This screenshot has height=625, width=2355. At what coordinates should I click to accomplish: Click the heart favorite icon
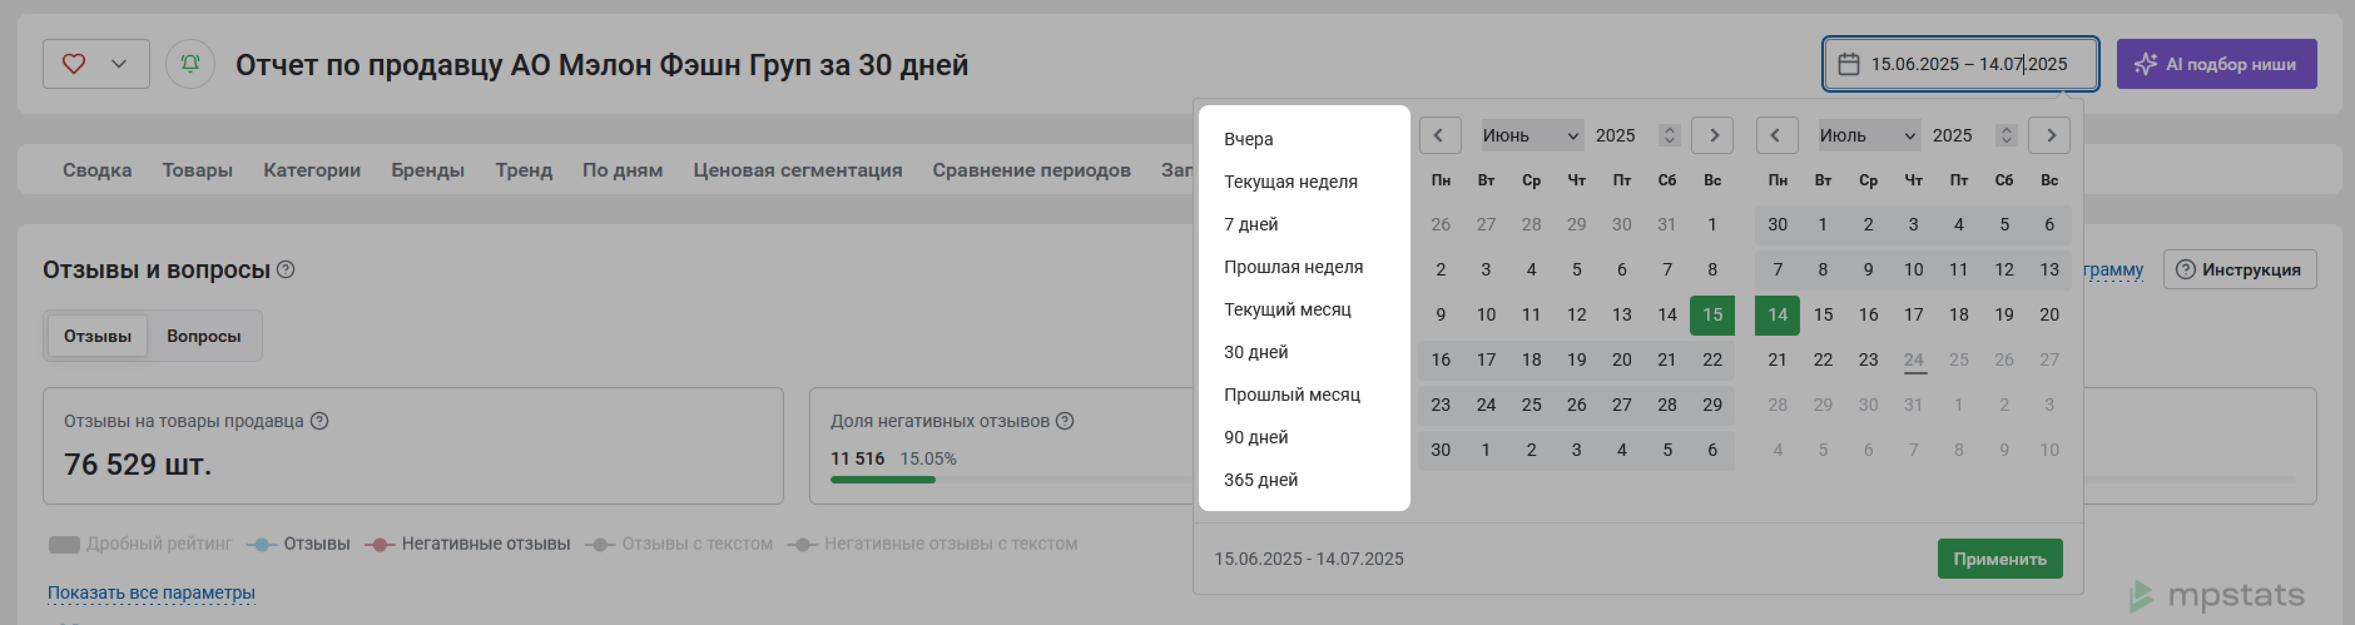73,64
